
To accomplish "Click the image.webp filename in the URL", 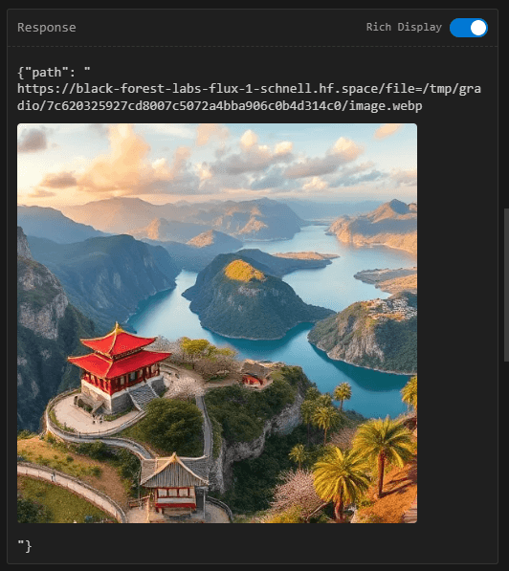I will pyautogui.click(x=386, y=105).
